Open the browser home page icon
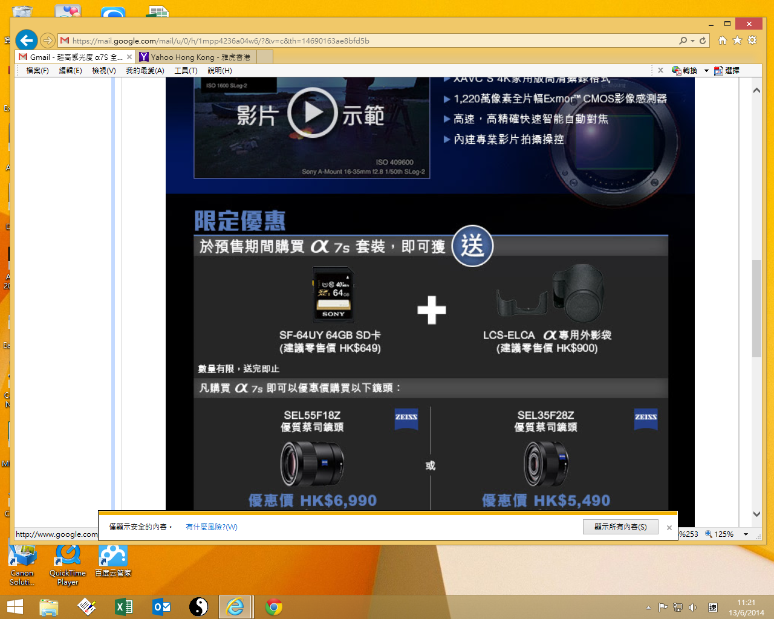 [x=722, y=41]
